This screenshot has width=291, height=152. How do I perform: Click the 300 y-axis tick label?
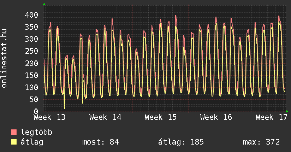pyautogui.click(x=31, y=39)
